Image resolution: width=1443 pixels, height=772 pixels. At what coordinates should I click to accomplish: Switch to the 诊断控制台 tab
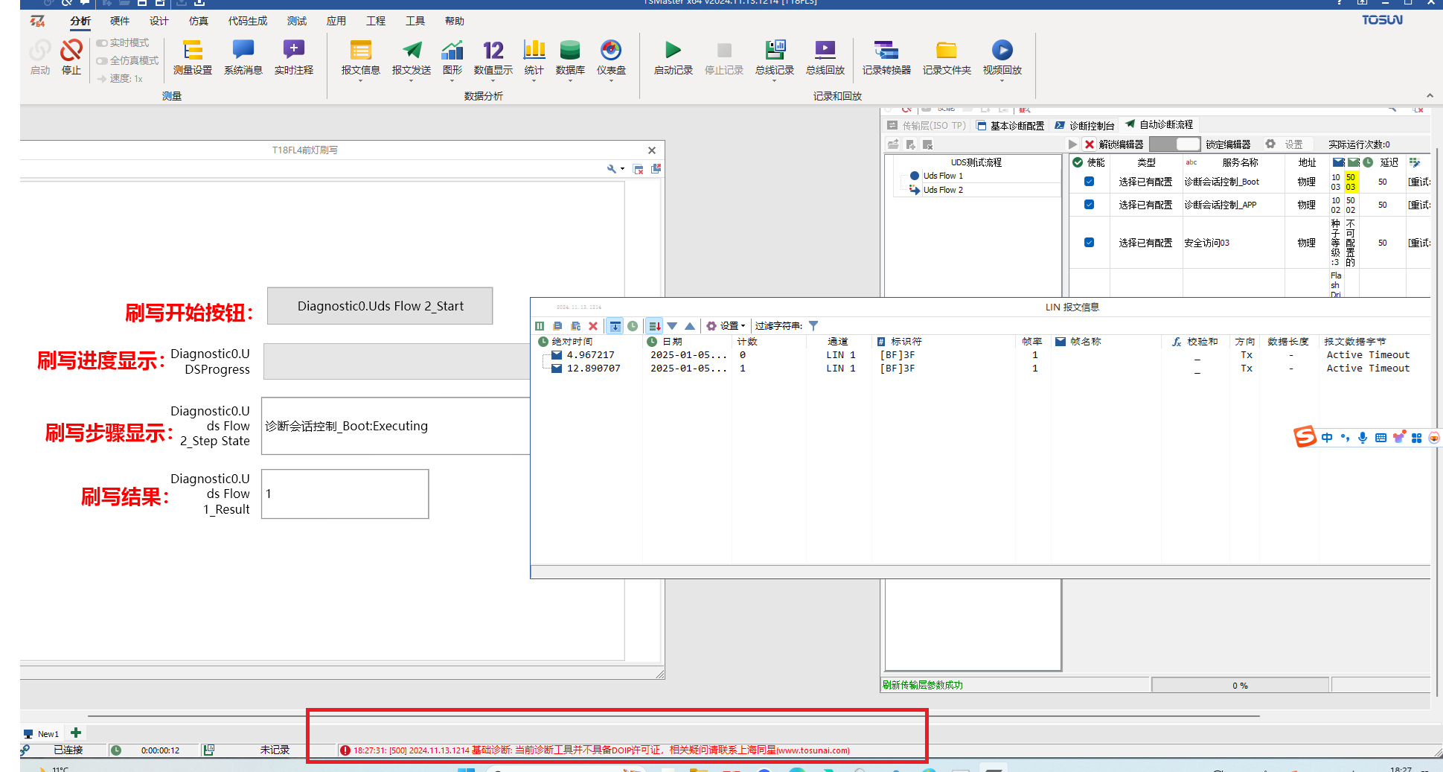[x=1085, y=126]
